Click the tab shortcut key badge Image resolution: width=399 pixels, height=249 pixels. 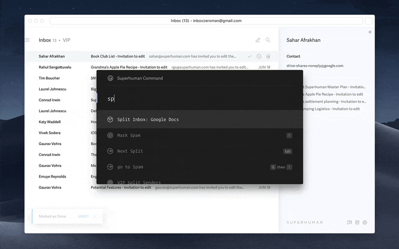pyautogui.click(x=288, y=151)
